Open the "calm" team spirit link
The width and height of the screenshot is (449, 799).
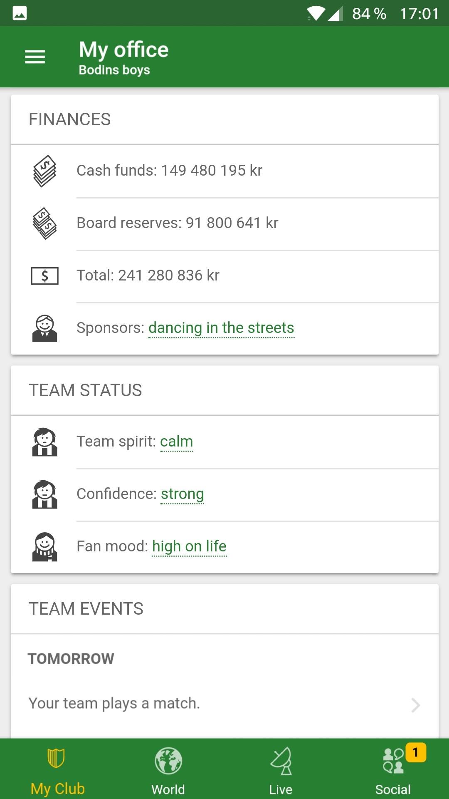point(177,442)
